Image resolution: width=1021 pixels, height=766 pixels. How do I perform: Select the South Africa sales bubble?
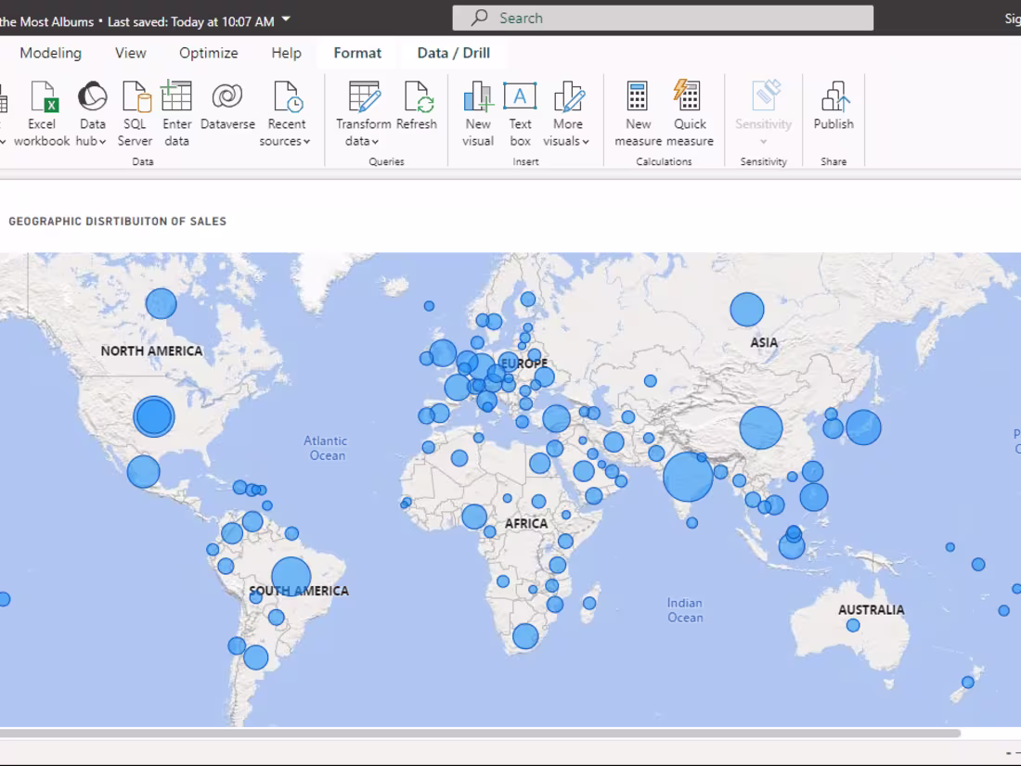pos(525,636)
